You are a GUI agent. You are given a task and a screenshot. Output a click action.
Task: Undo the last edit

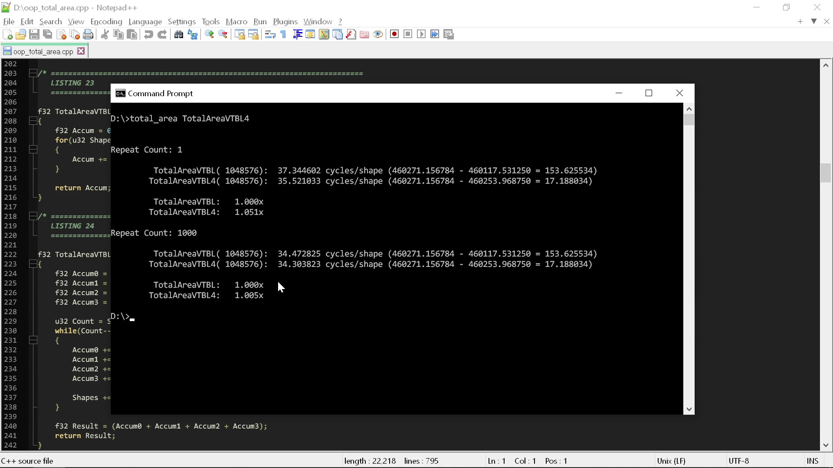148,34
